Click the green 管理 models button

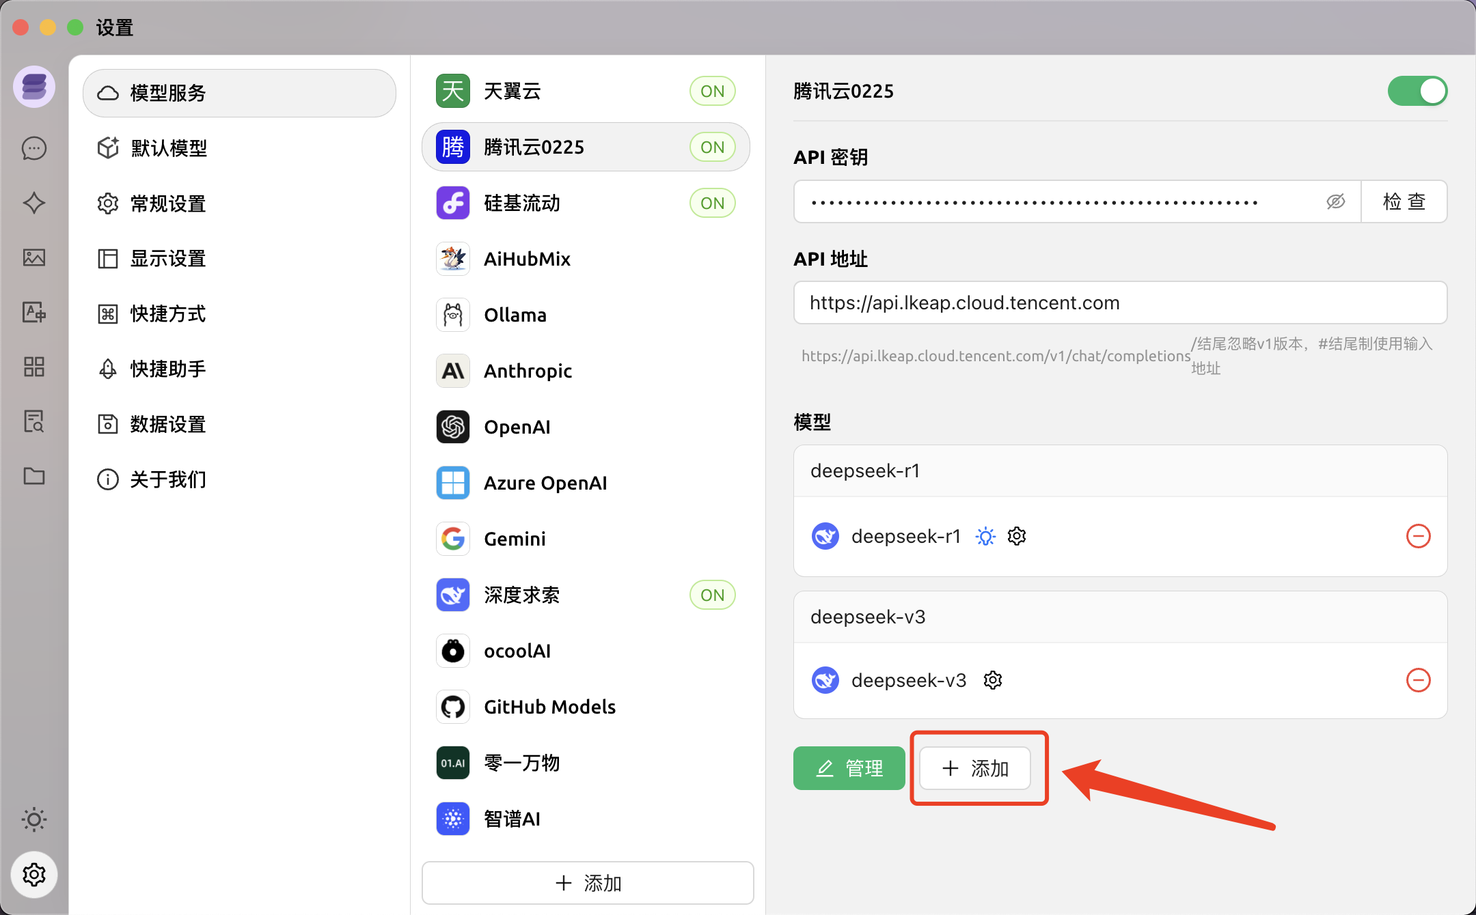point(849,768)
